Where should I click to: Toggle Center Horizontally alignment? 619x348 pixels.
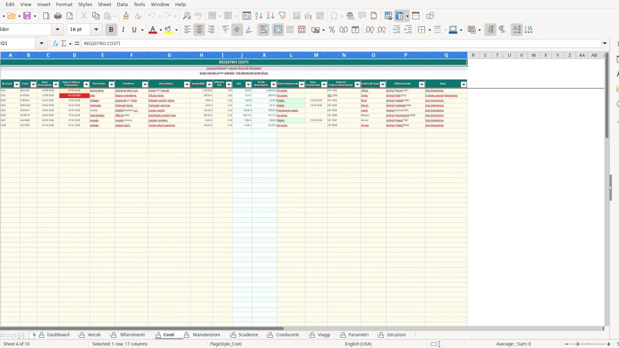click(199, 30)
